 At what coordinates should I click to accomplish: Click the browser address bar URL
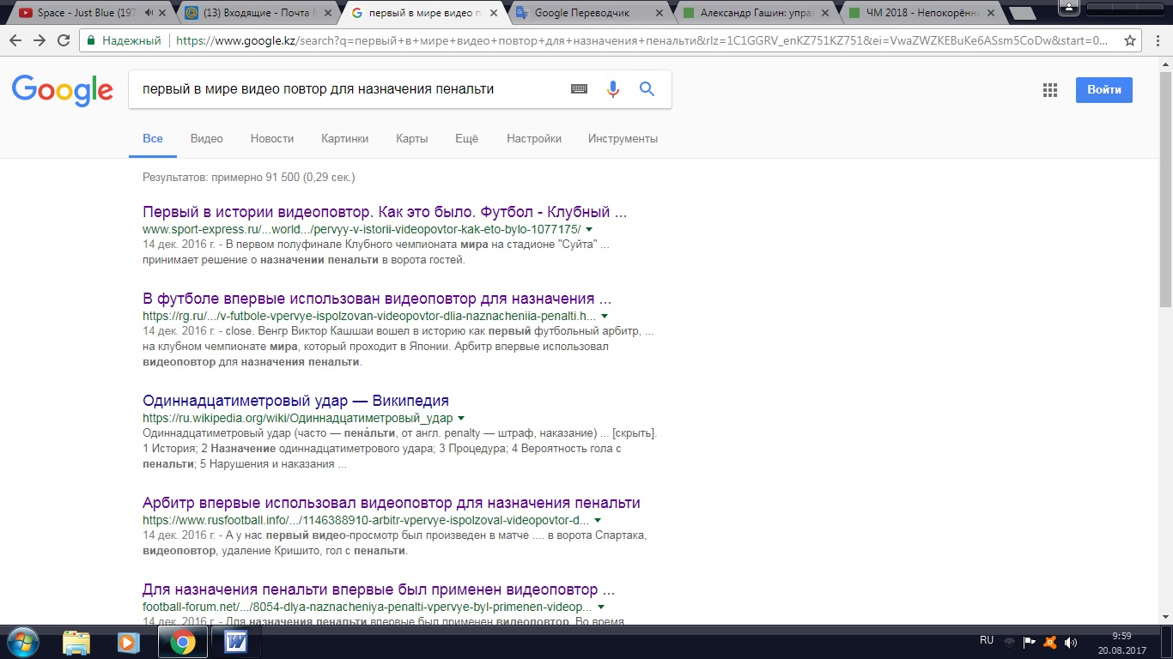[640, 40]
